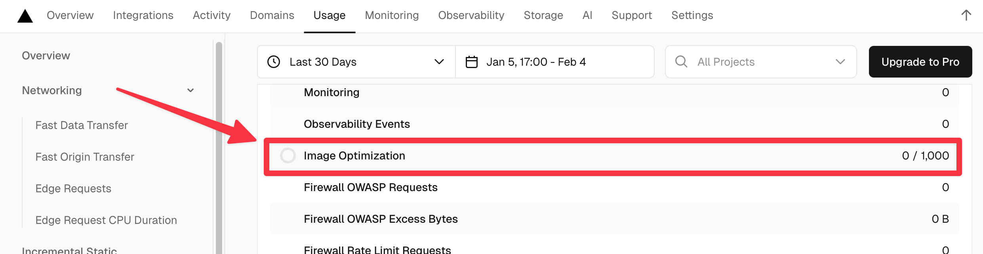Open Edge Request CPU Duration link

106,220
